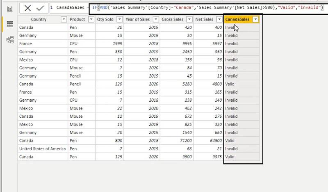Commit formula with the checkmark icon

tap(40, 8)
